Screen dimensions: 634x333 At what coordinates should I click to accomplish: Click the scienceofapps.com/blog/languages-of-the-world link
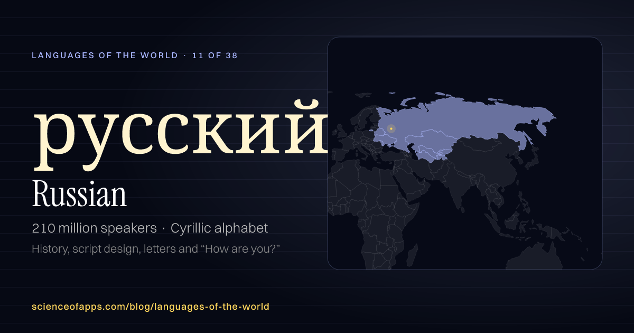tap(151, 307)
